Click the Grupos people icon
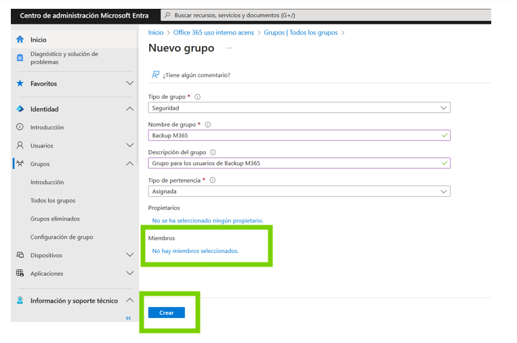Image resolution: width=517 pixels, height=343 pixels. [20, 163]
